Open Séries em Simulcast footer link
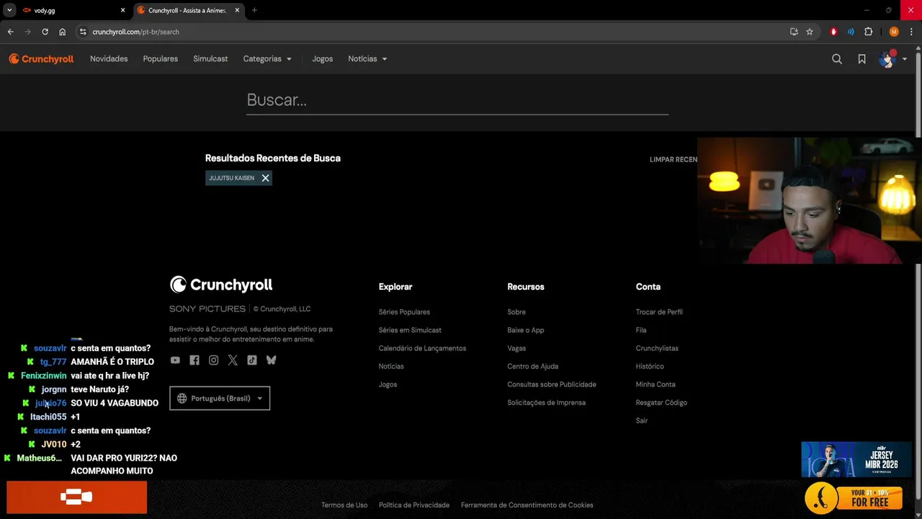The width and height of the screenshot is (922, 519). coord(410,330)
